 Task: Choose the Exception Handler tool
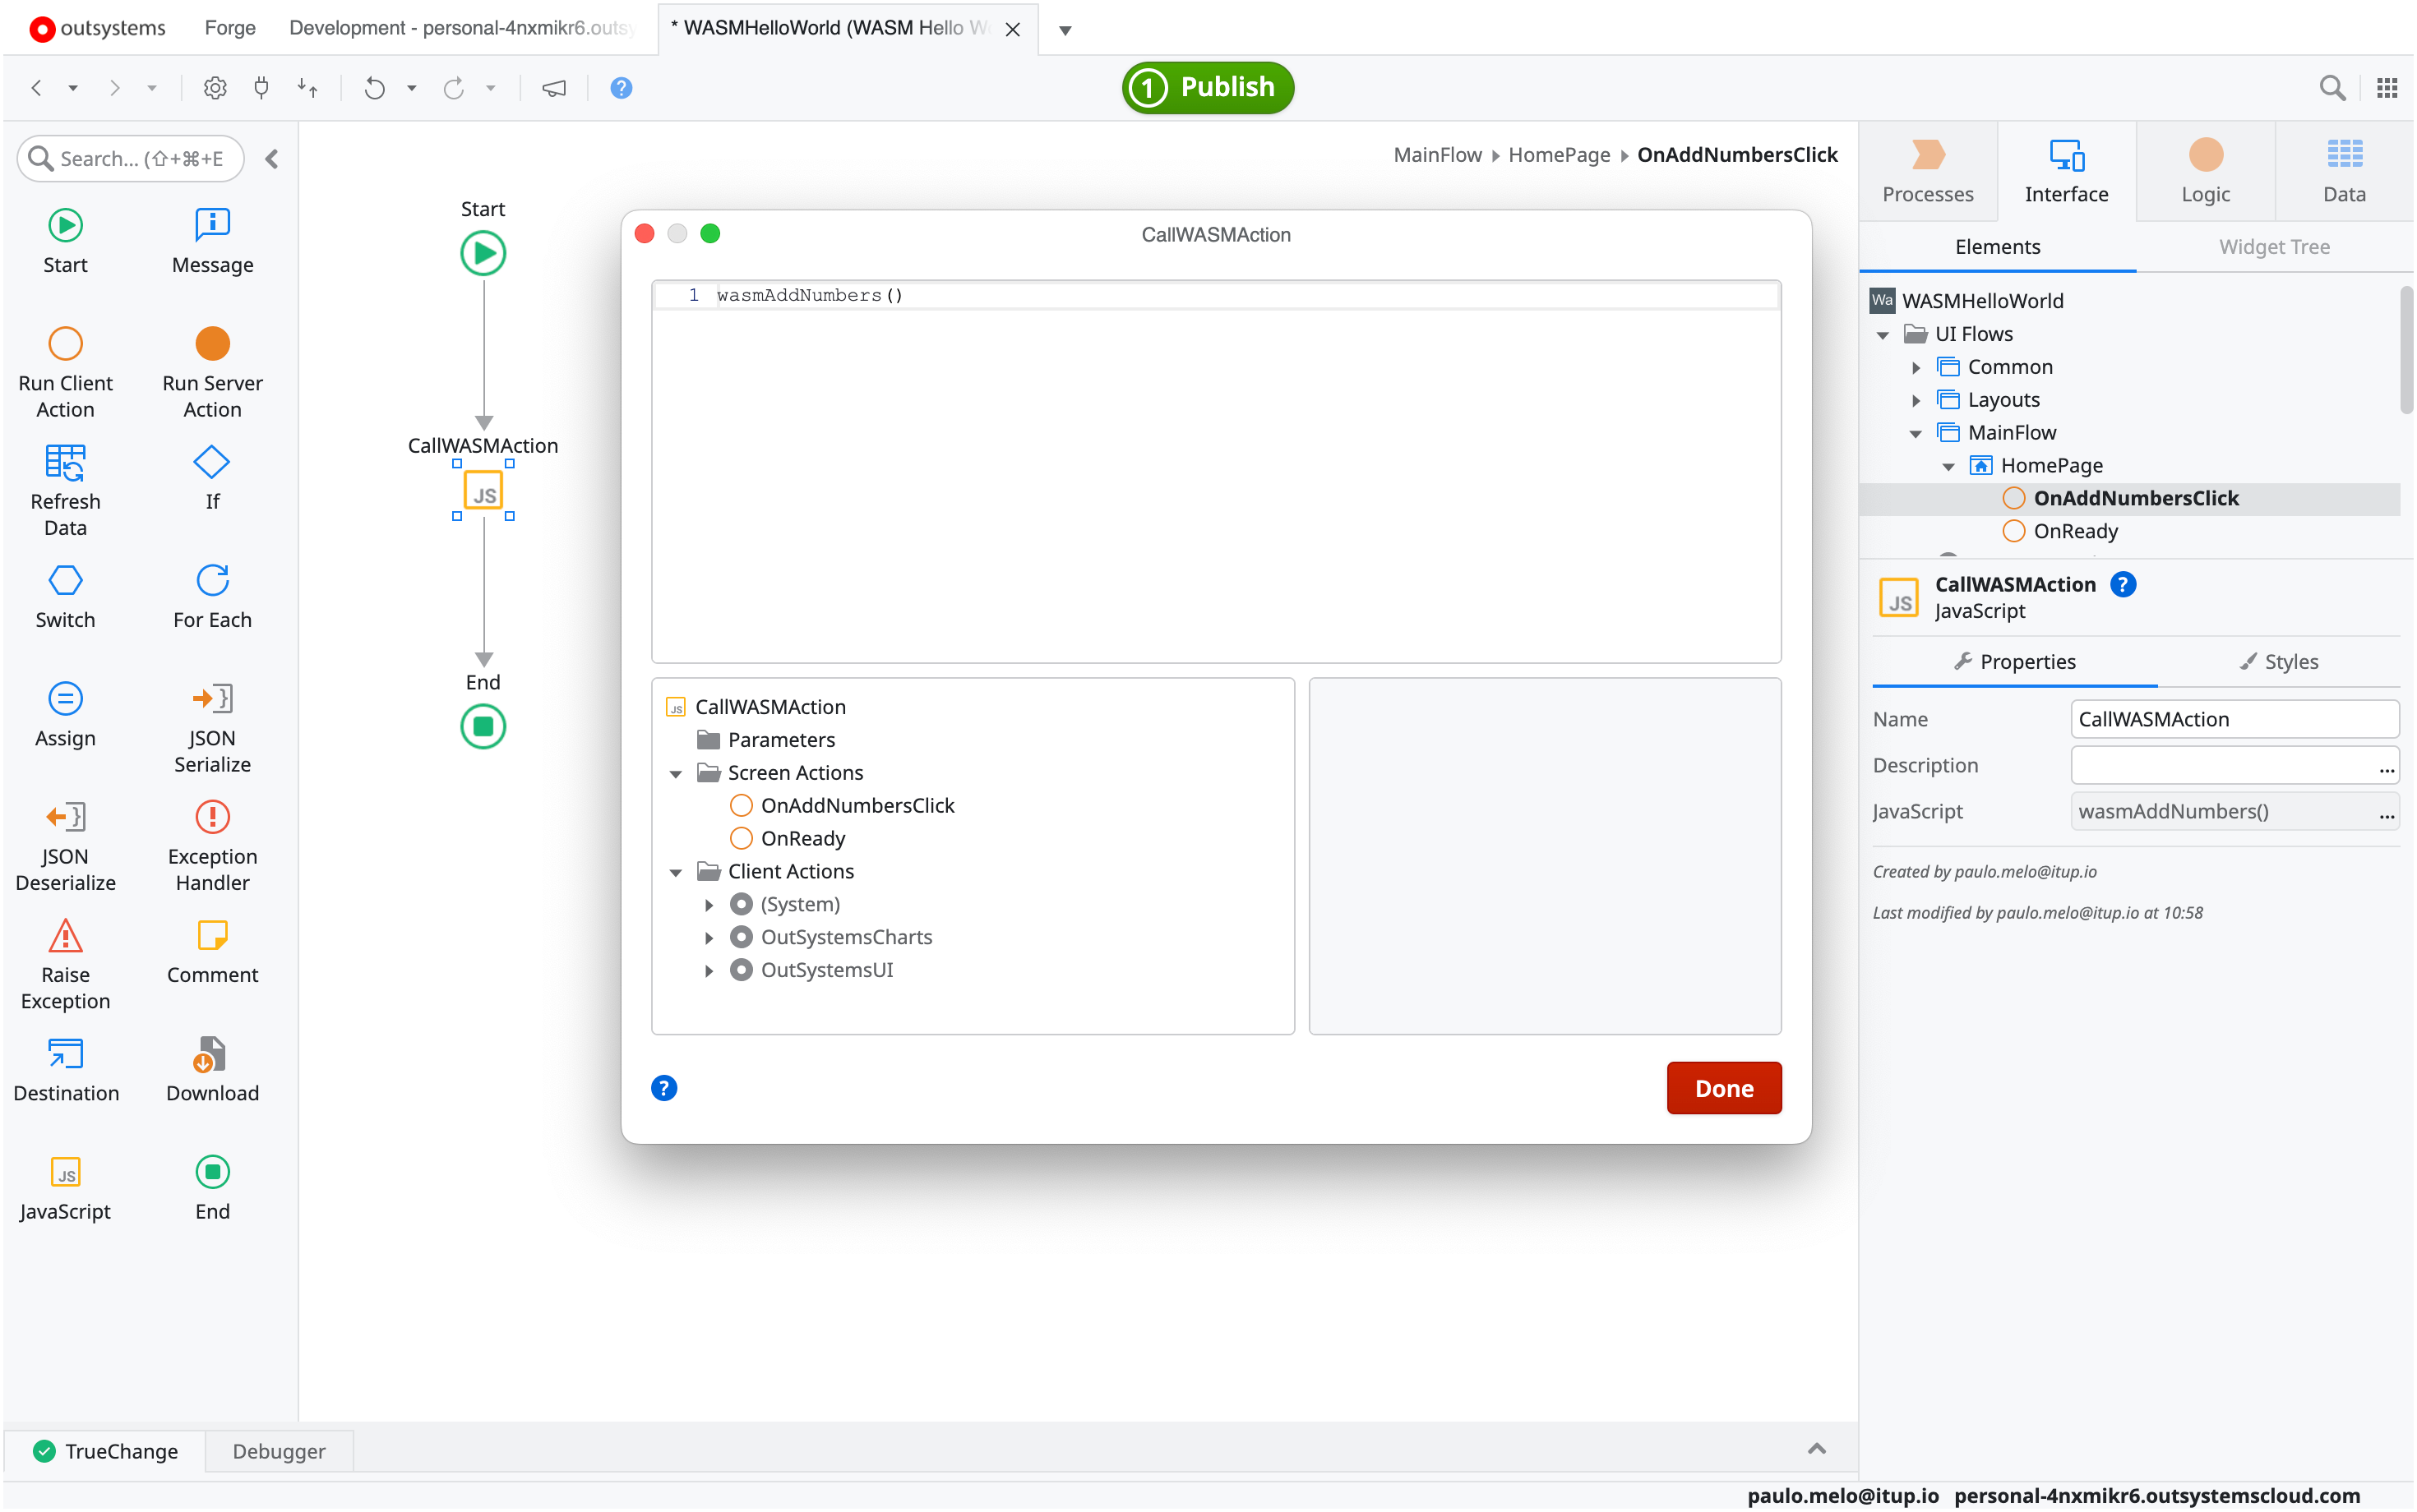[x=212, y=846]
